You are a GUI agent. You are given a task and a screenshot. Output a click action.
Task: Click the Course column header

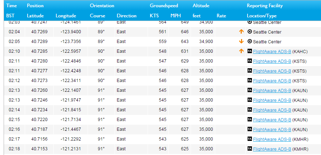(x=97, y=16)
